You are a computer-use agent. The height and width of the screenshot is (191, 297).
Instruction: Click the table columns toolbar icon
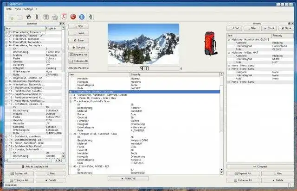point(46,17)
